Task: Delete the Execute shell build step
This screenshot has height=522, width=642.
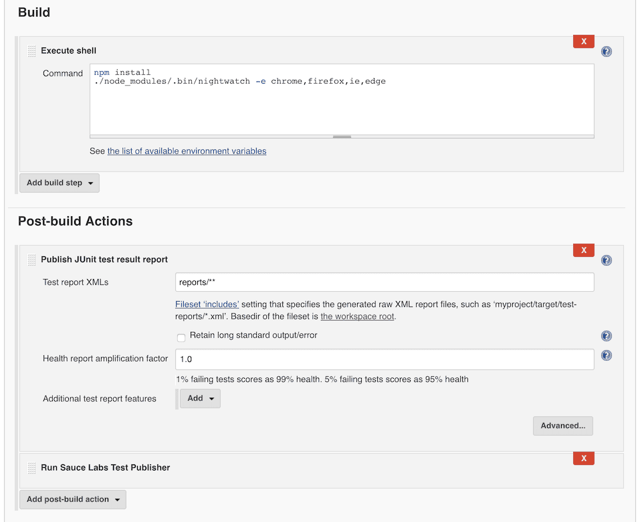Action: (x=582, y=41)
